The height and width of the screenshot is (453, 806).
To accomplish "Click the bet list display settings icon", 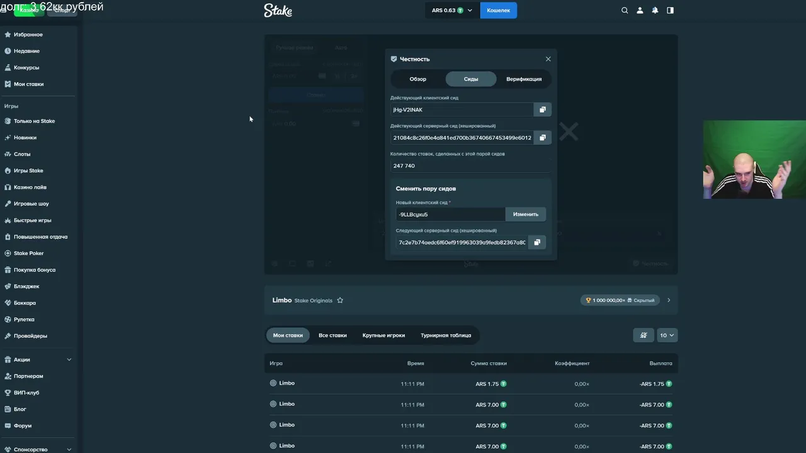I will 643,335.
